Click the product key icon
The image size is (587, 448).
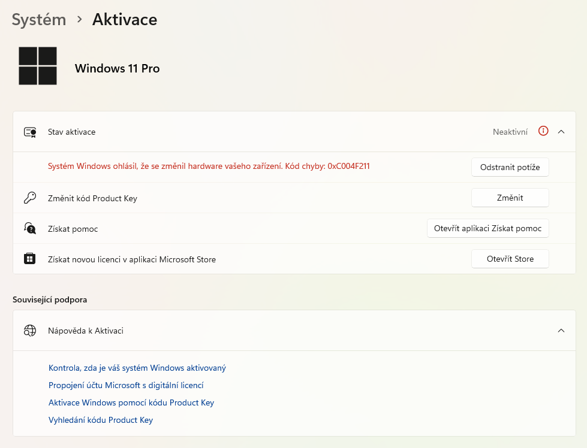coord(30,198)
